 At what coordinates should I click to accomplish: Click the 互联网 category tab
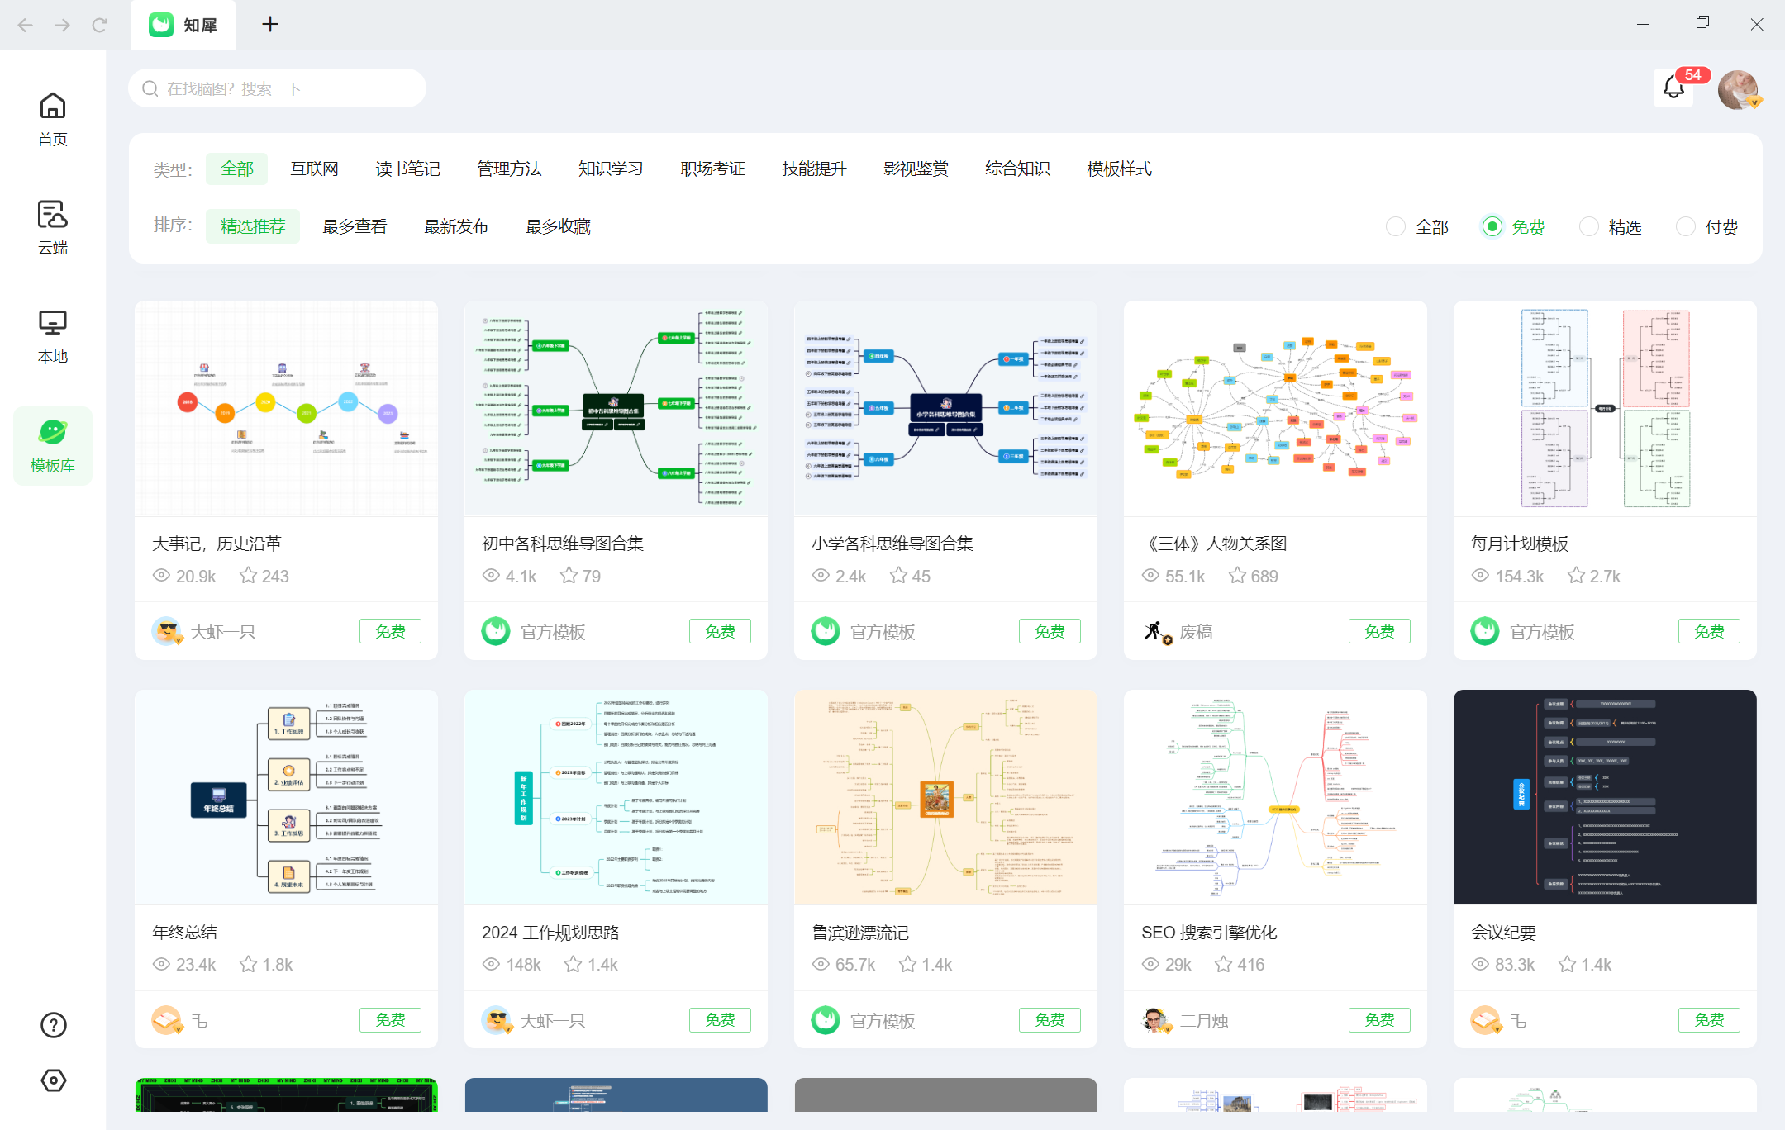tap(317, 169)
